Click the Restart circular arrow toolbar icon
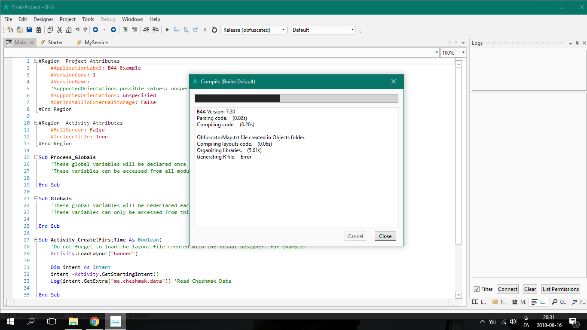Screen dimensions: 587x330 [214, 30]
